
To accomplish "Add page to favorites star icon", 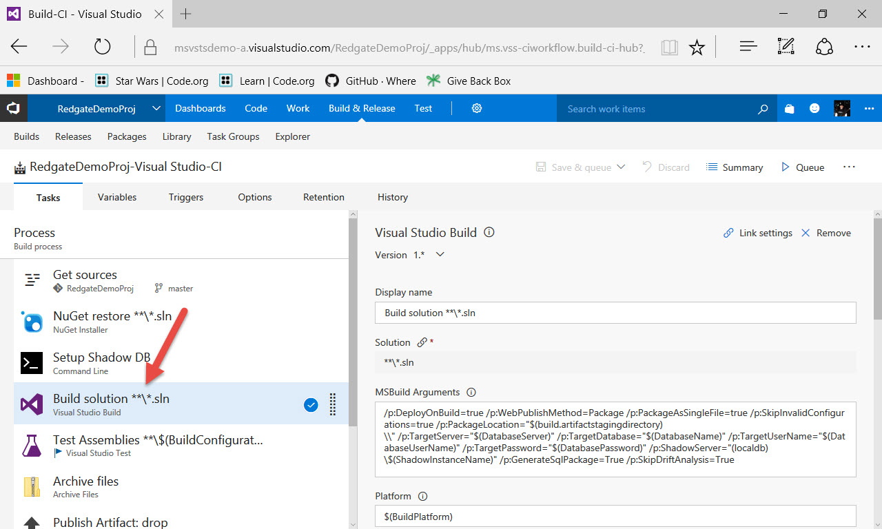I will point(697,47).
